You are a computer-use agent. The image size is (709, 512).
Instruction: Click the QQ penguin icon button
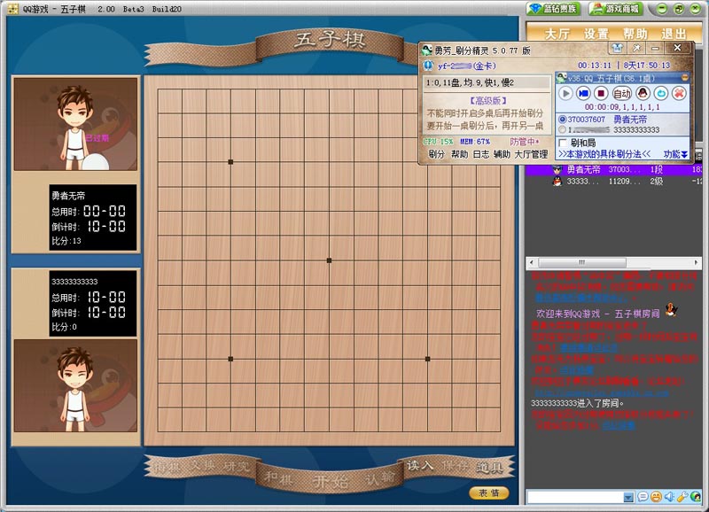click(643, 94)
